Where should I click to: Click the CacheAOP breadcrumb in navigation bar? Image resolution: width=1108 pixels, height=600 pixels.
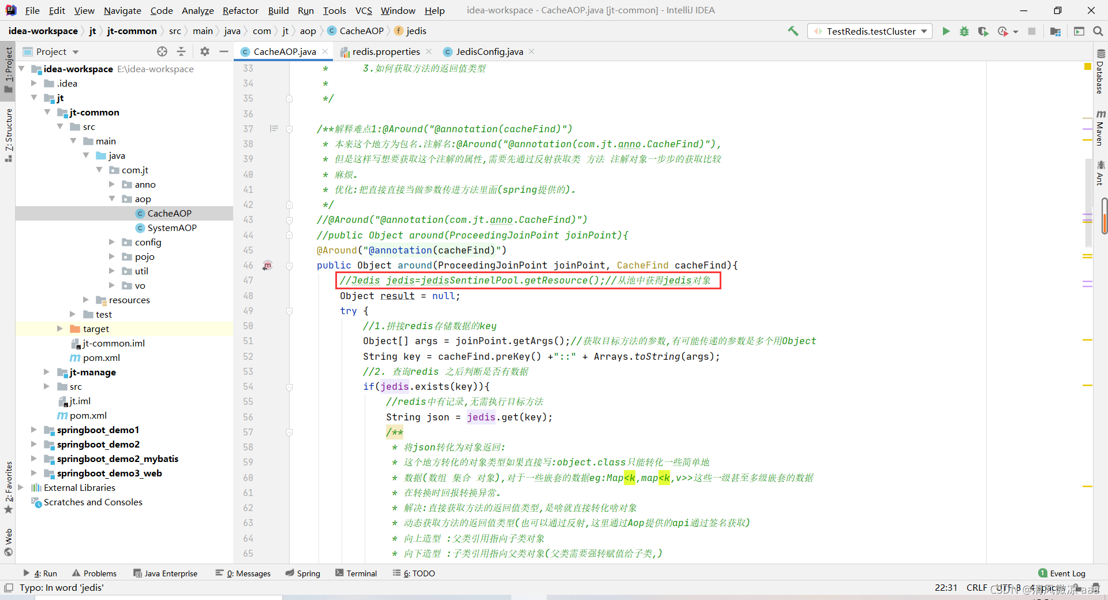(355, 31)
